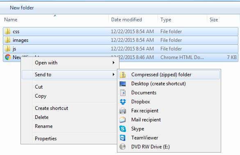
Task: Click the zipped folder icon in Send to
Action: tap(123, 75)
